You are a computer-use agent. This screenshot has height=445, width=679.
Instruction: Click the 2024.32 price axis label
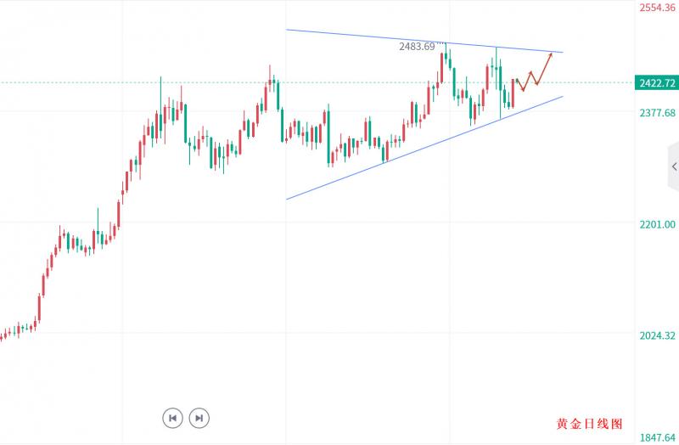(658, 335)
